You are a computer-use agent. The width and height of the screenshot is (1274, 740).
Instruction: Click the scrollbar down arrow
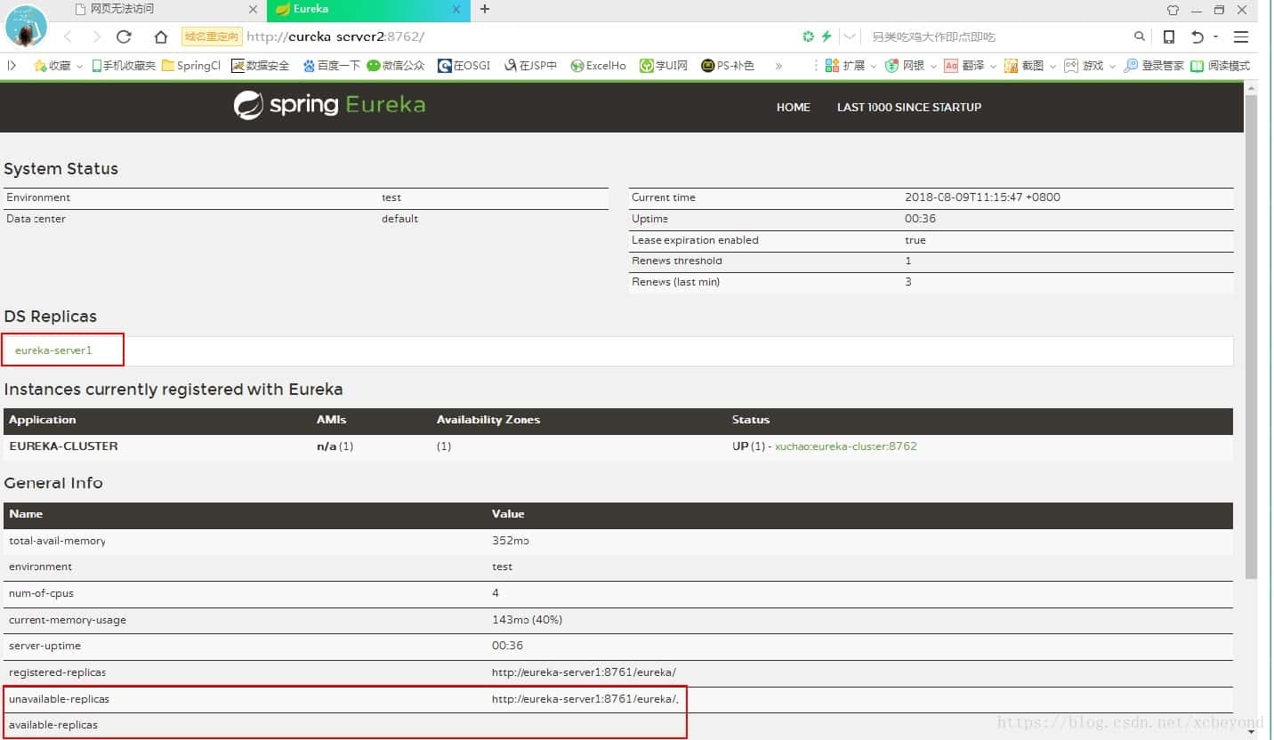point(1251,732)
